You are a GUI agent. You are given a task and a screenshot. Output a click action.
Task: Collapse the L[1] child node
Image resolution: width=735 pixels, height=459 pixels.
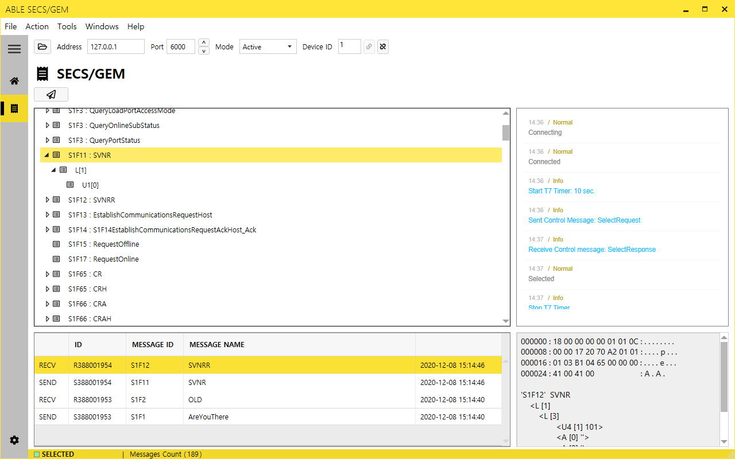pyautogui.click(x=54, y=170)
